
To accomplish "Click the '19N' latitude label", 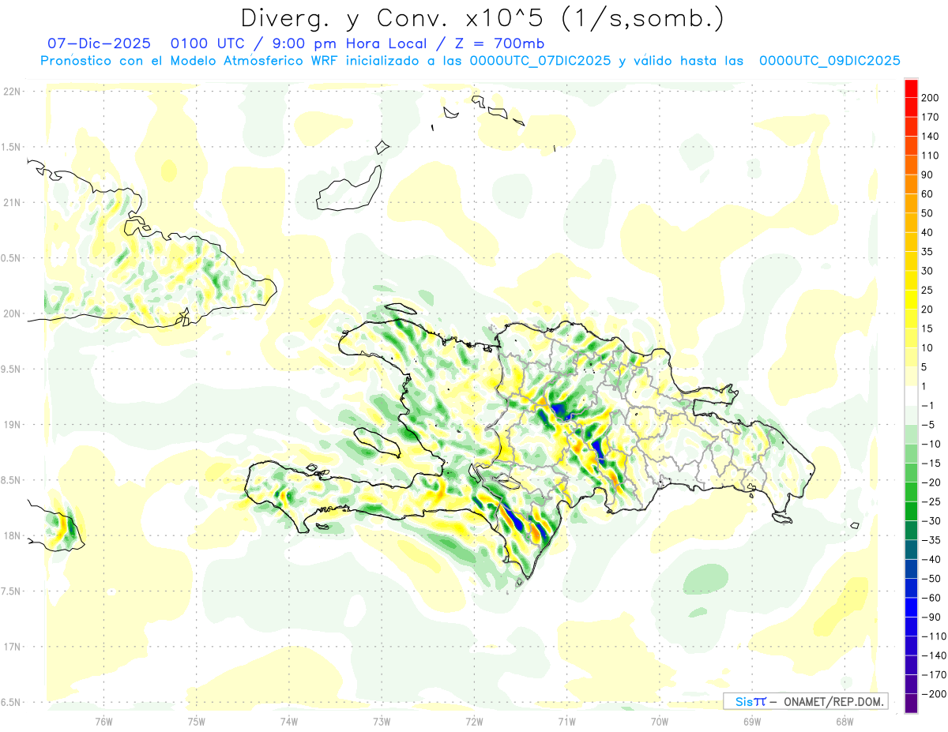I will click(x=11, y=425).
